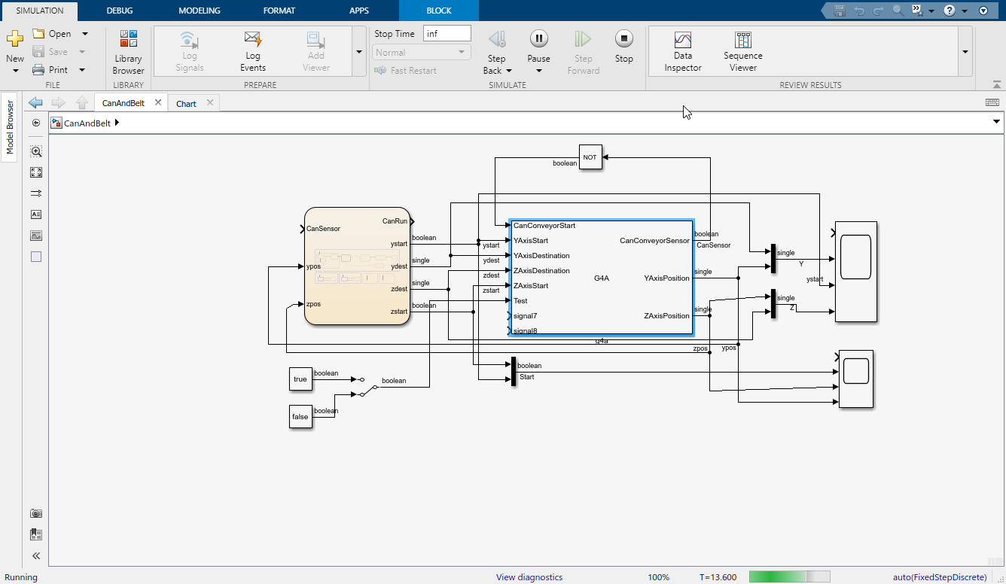Click the View diagnostics link
The width and height of the screenshot is (1006, 584).
(x=529, y=577)
